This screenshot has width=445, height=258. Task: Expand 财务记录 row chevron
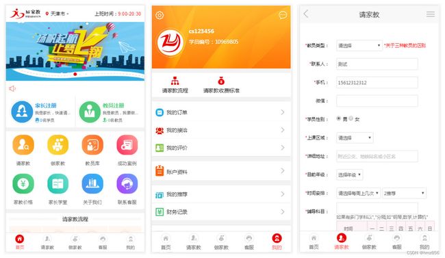point(282,211)
